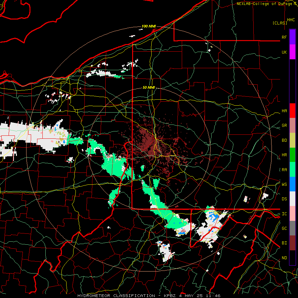Click the BI legend label
298x298 pixels.
284,243
